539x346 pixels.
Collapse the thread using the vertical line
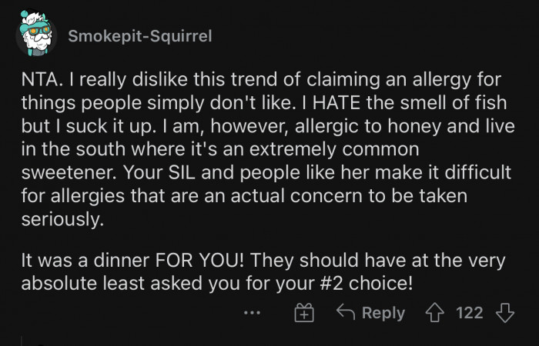tap(23, 338)
